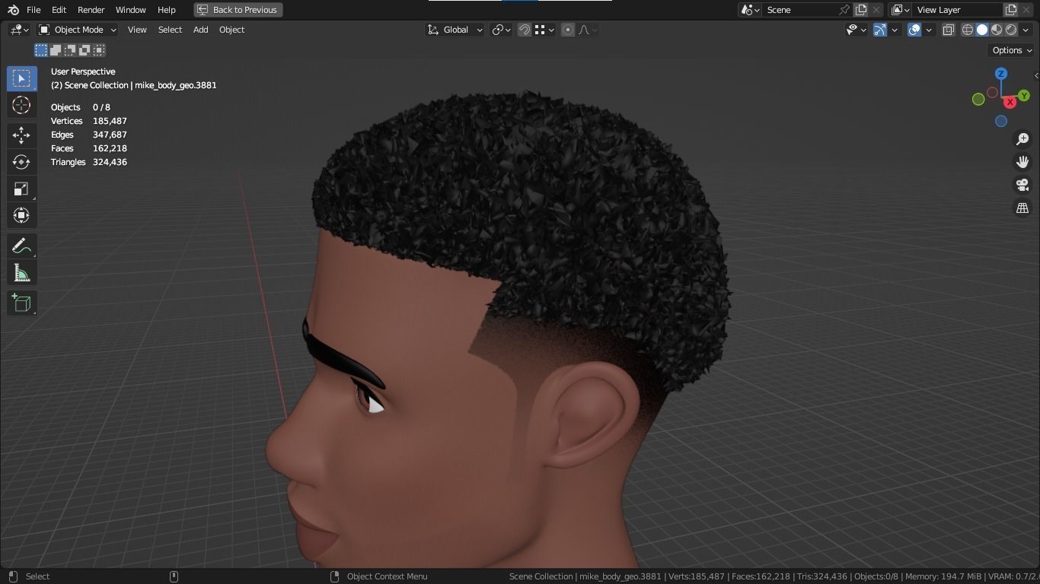1040x584 pixels.
Task: Click the Scene name field
Action: click(799, 10)
